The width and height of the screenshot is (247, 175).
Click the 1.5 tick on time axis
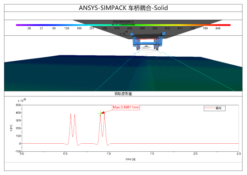click(152, 154)
